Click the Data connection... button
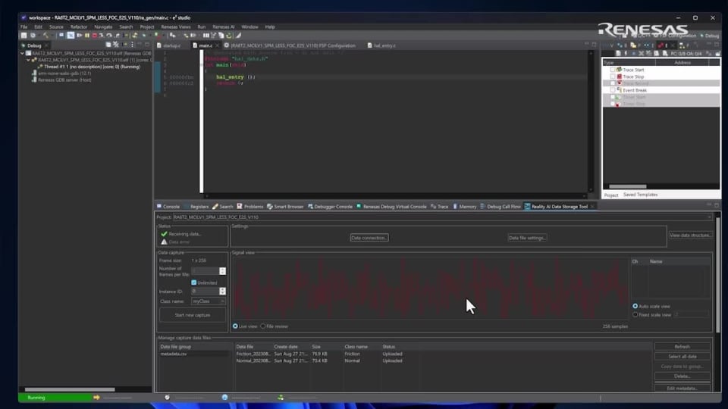The height and width of the screenshot is (409, 728). 369,238
